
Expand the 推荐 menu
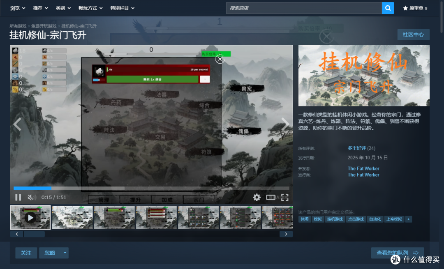(x=40, y=8)
